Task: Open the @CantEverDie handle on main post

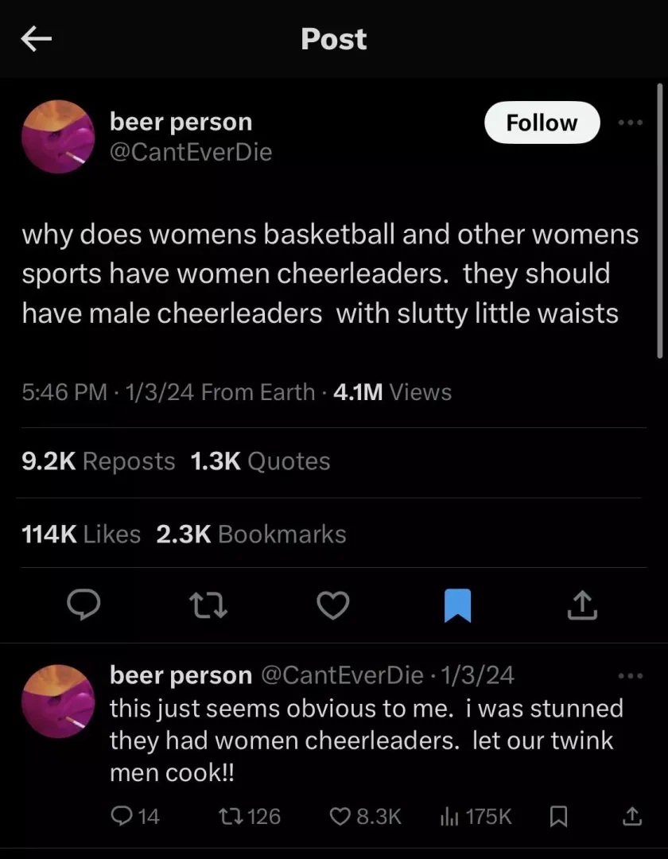Action: point(191,152)
